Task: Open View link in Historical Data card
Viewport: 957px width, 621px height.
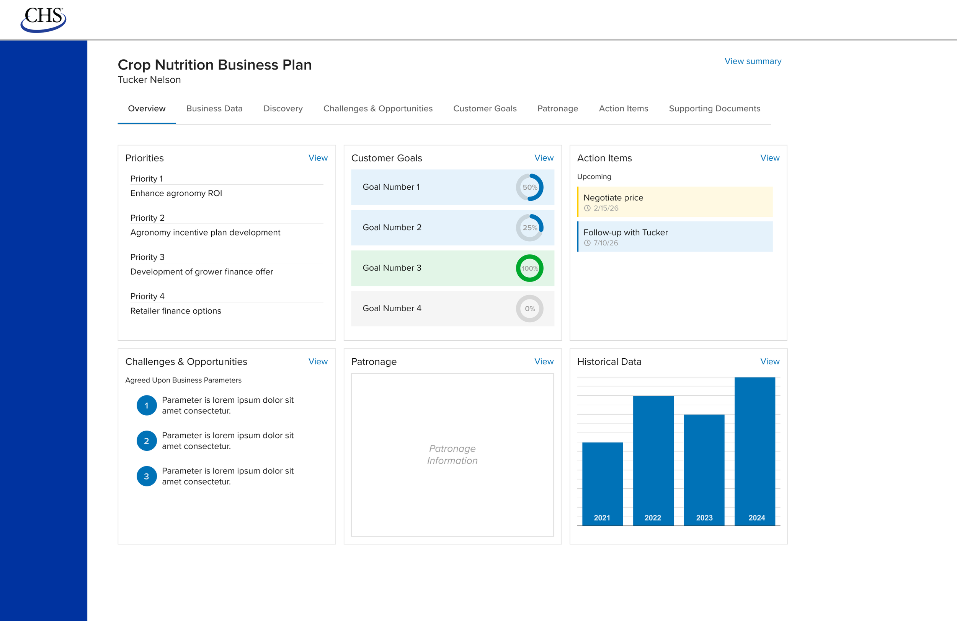Action: coord(770,361)
